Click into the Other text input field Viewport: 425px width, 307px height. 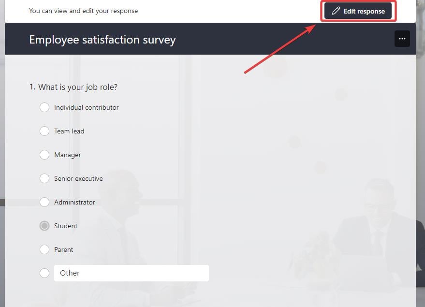point(132,273)
